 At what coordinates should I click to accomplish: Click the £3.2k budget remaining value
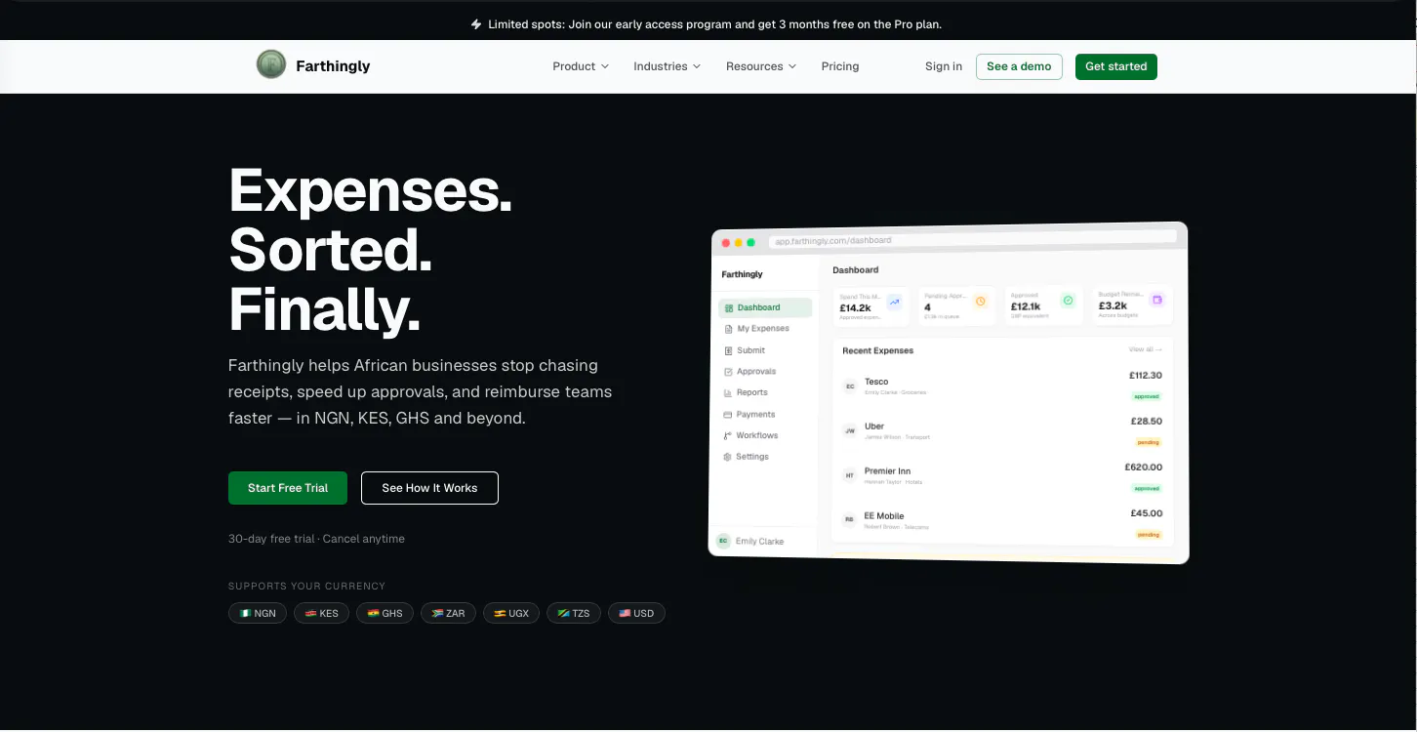(x=1112, y=305)
